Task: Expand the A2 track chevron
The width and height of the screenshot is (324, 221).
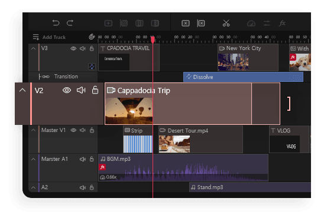Action: [33, 187]
